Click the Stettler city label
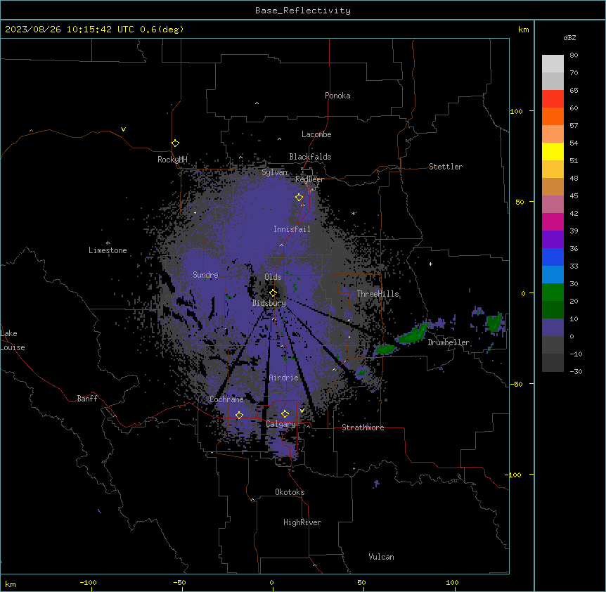The image size is (606, 592). coord(445,167)
